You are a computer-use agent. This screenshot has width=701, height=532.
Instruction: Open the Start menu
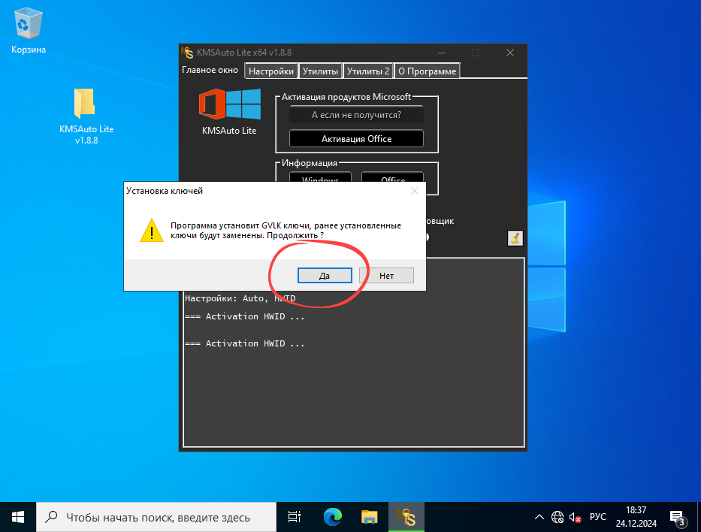[17, 517]
